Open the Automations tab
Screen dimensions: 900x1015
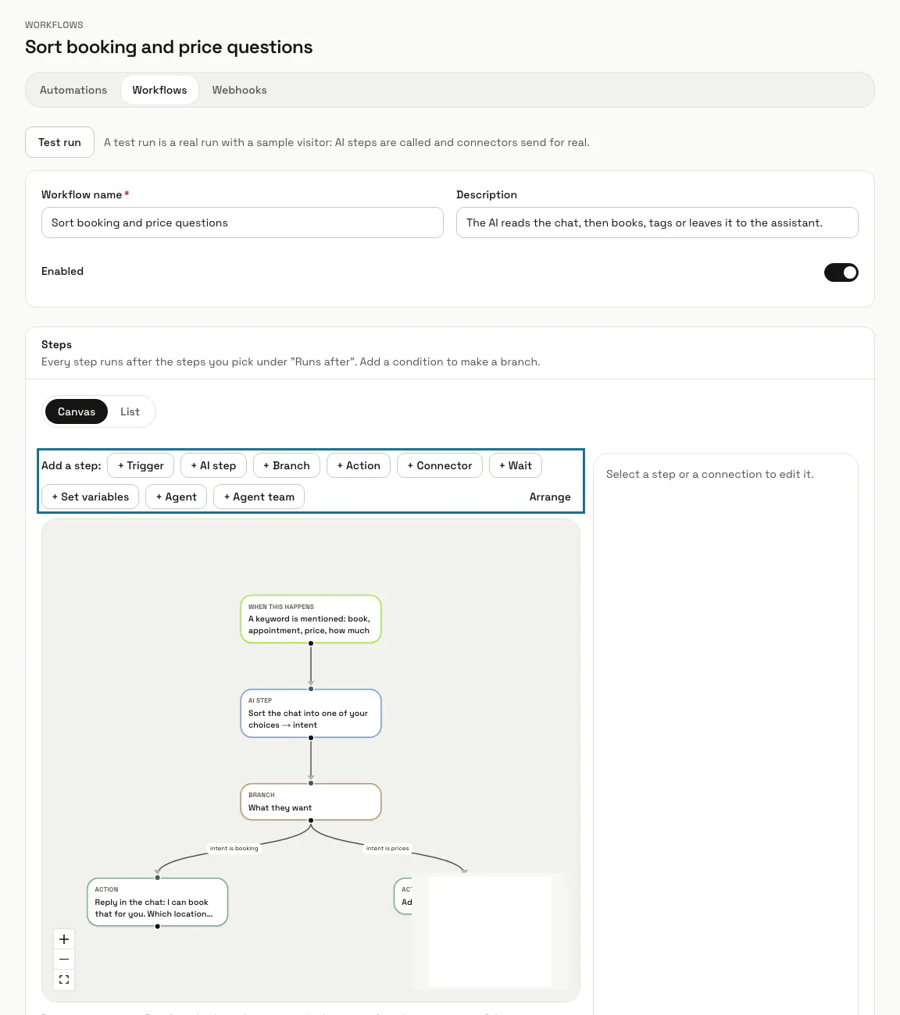(73, 90)
